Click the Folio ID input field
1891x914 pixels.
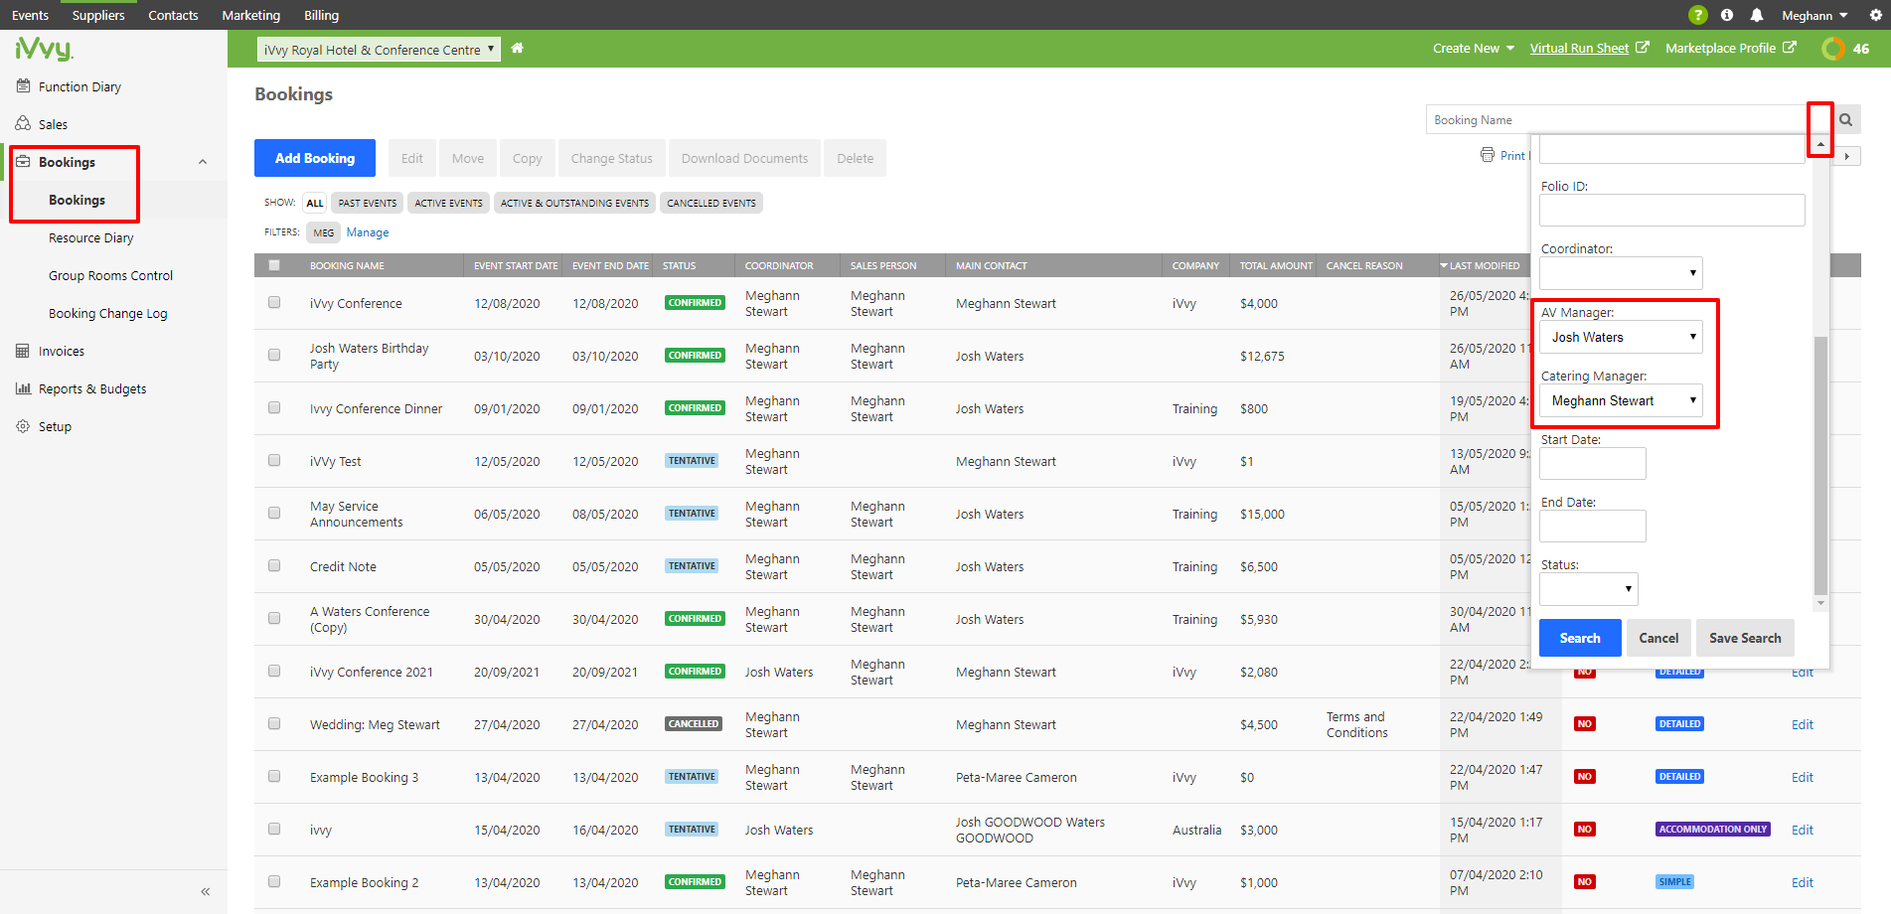[x=1672, y=210]
